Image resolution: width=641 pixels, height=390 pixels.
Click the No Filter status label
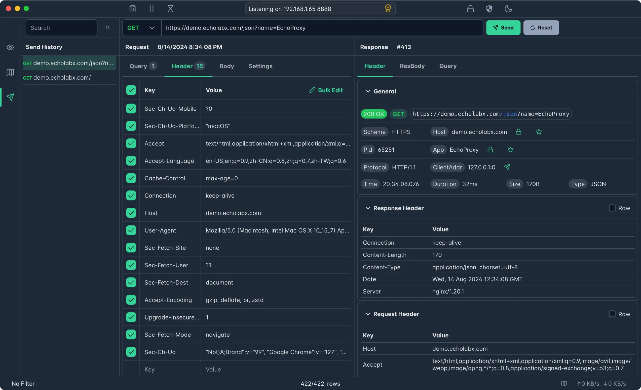coord(23,383)
